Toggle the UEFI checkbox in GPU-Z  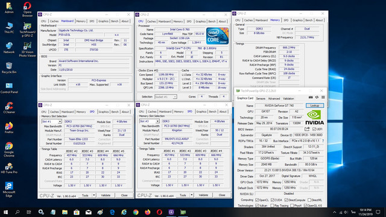(314, 129)
